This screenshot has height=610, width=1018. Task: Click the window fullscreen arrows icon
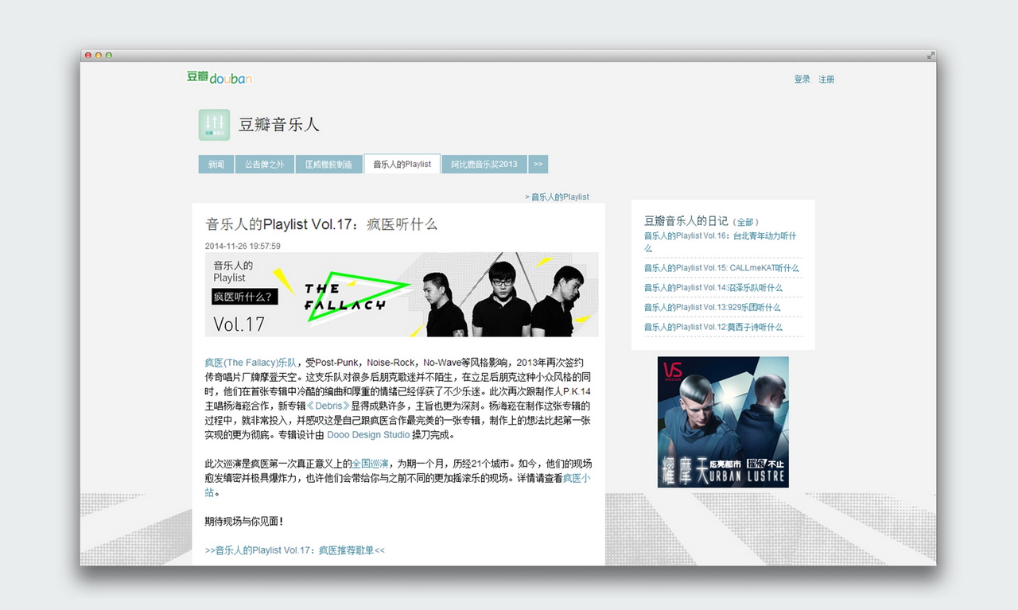point(931,56)
